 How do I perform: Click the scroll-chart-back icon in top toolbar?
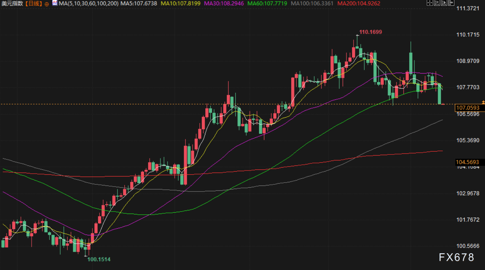pos(437,3)
